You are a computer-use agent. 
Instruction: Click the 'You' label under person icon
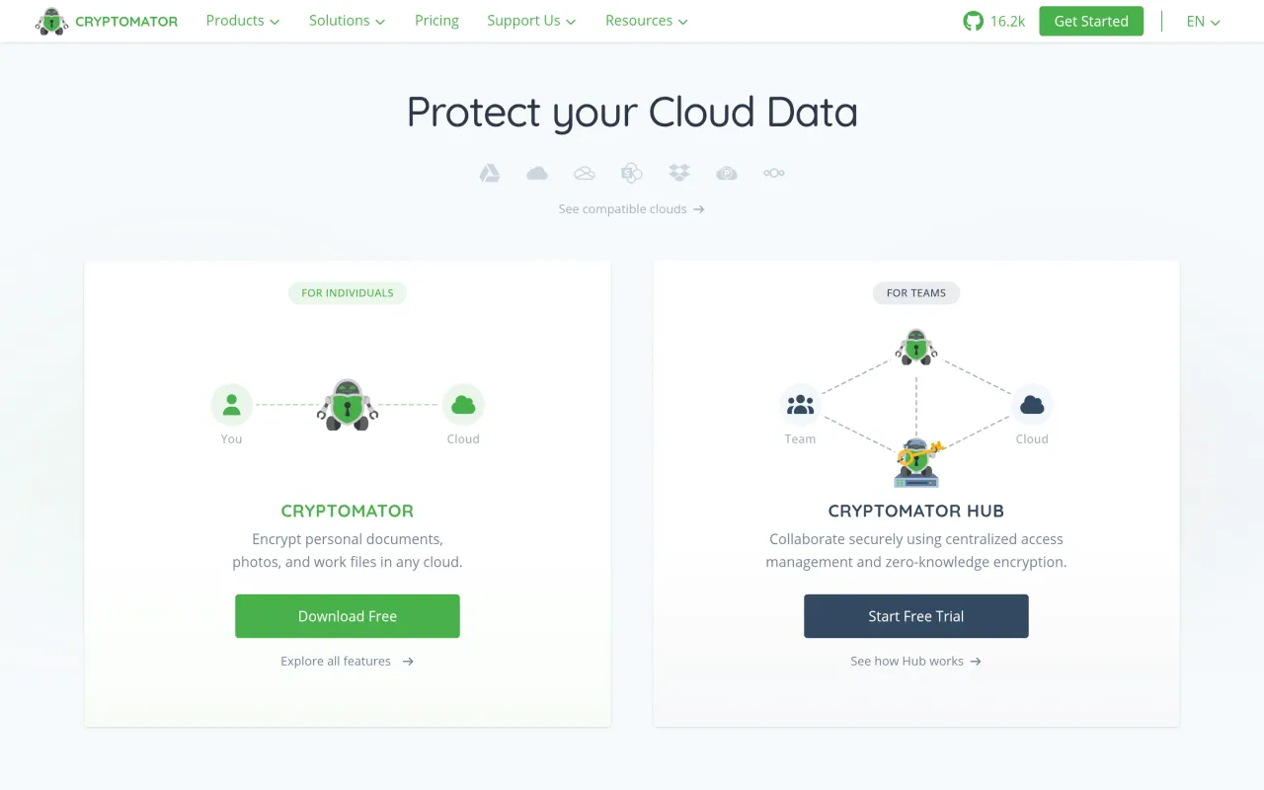click(232, 439)
